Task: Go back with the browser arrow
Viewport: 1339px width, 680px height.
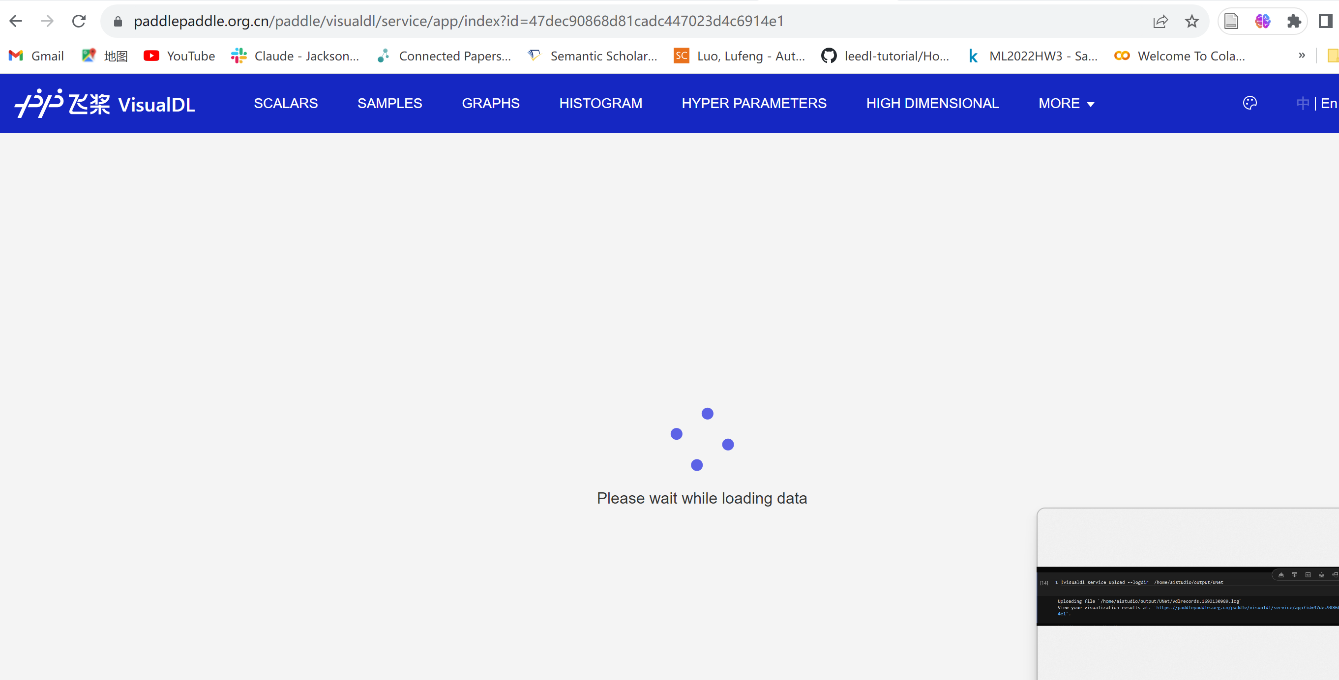Action: point(16,21)
